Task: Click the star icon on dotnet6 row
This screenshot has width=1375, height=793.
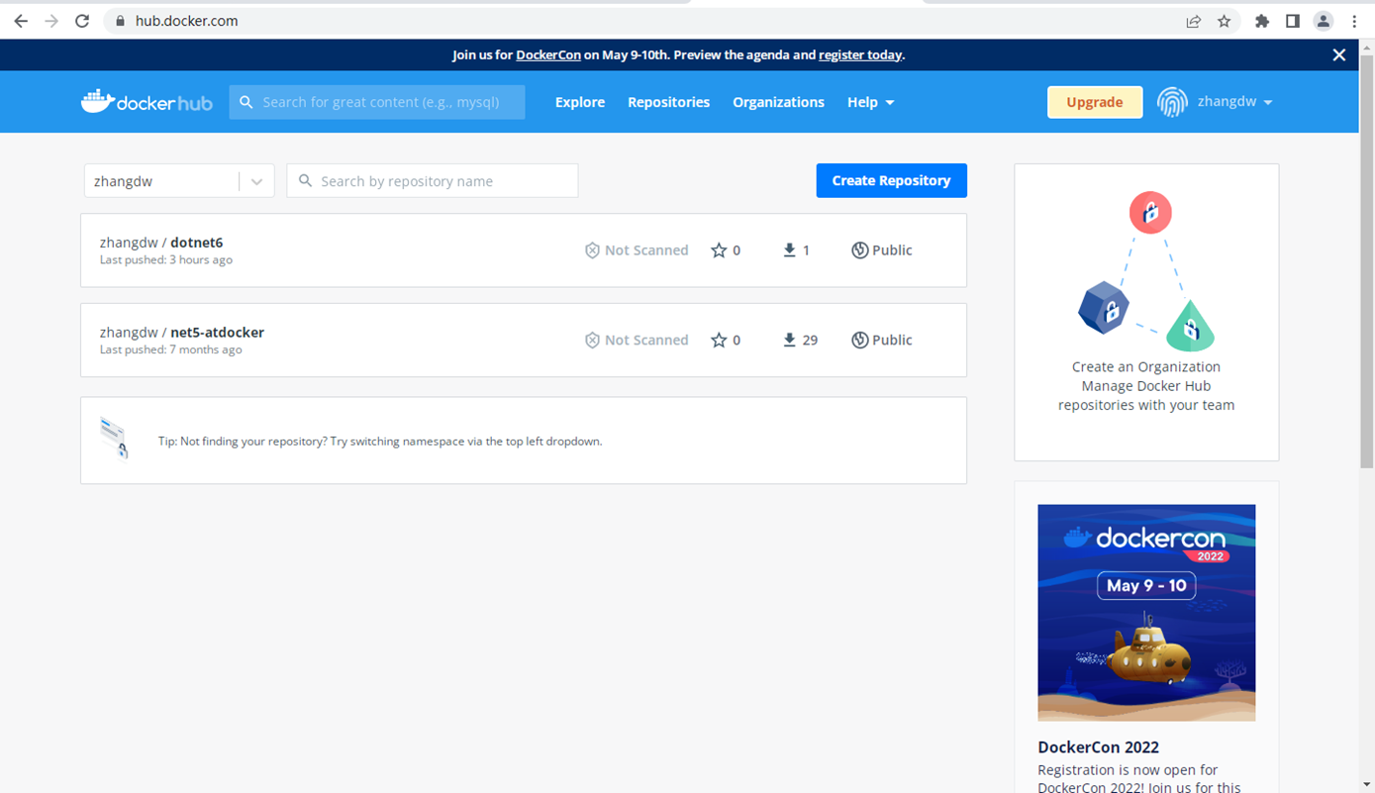Action: (719, 250)
